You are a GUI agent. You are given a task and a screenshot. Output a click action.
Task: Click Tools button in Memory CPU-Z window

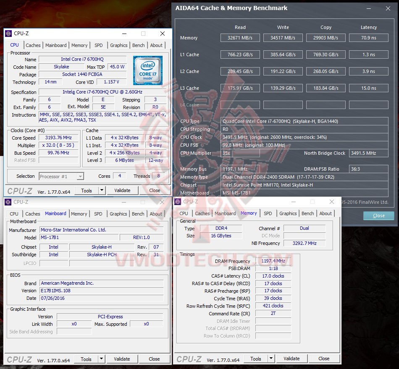point(256,359)
